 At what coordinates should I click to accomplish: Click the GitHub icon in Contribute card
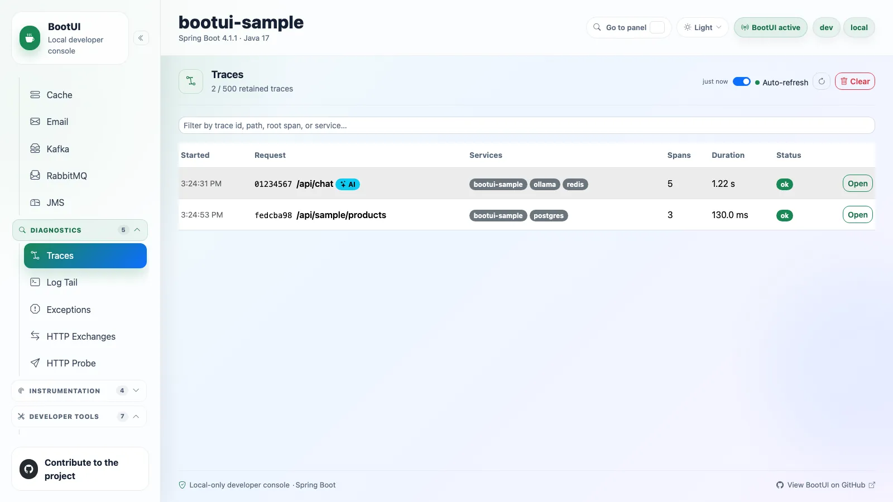coord(29,469)
